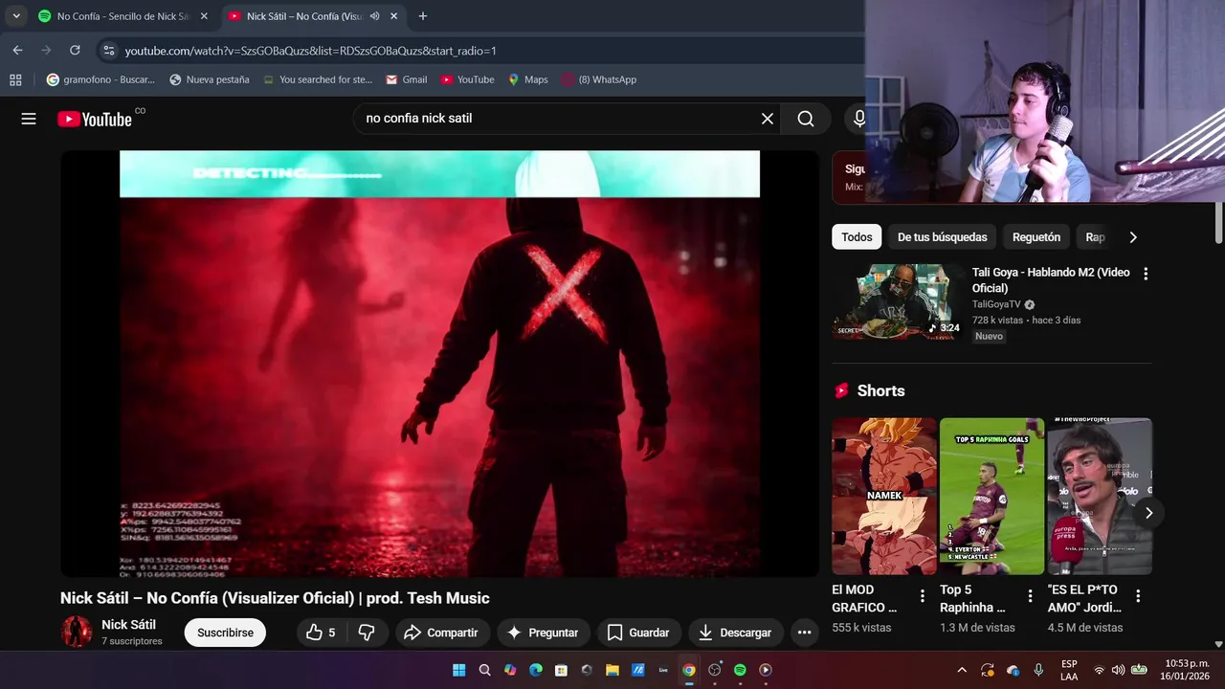The height and width of the screenshot is (689, 1225).
Task: Show more filter chips with right arrow
Action: coord(1133,237)
